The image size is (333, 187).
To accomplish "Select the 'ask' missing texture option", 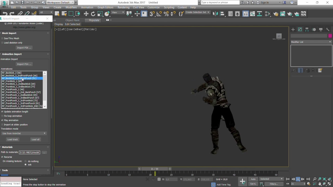I will point(25,165).
